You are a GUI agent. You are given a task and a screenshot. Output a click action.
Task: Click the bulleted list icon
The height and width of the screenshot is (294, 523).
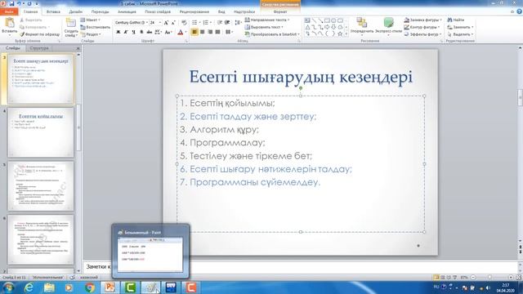point(195,23)
